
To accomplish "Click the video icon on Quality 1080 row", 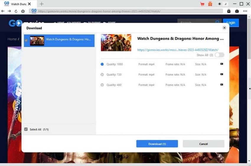I will pyautogui.click(x=222, y=64).
